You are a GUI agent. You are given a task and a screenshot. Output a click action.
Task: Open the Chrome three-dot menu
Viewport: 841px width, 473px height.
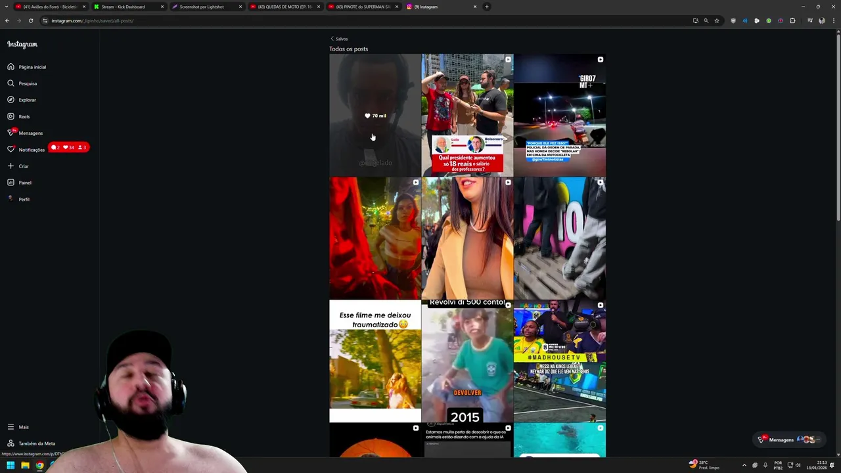click(x=833, y=20)
